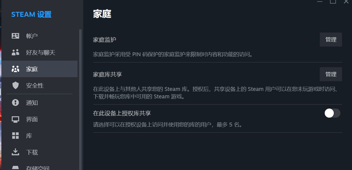Click the account card icon beside 帐户
Image resolution: width=352 pixels, height=170 pixels.
coord(15,36)
